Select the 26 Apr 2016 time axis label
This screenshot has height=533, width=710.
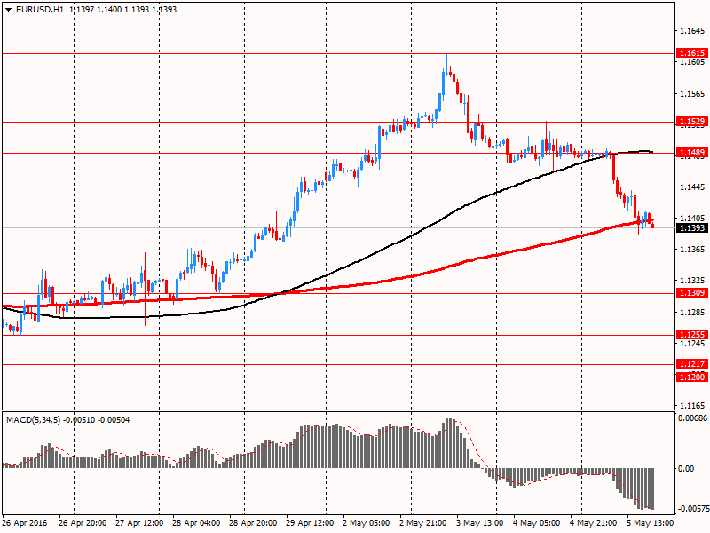25,523
